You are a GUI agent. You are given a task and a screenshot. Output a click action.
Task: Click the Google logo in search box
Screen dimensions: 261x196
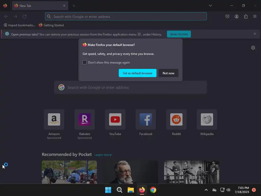click(61, 87)
